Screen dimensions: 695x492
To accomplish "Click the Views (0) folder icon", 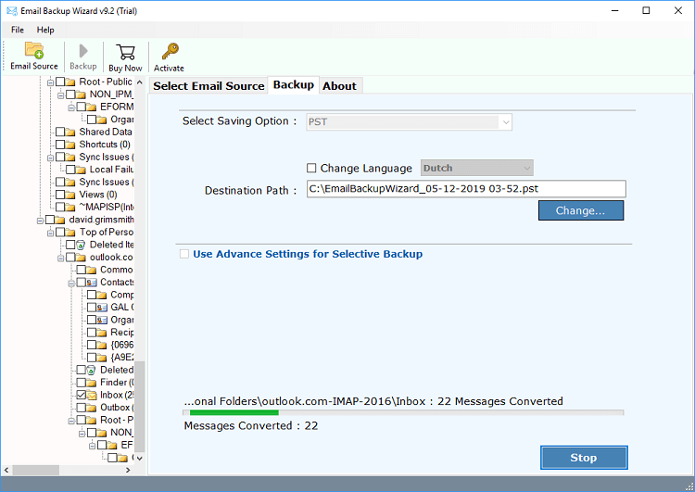I will click(70, 195).
